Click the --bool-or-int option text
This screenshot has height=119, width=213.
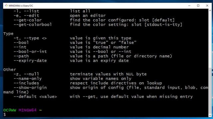(30, 52)
